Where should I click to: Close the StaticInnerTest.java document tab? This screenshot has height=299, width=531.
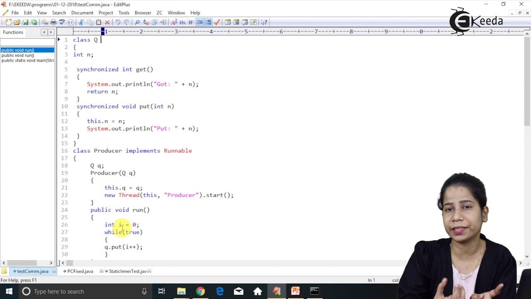tap(149, 271)
